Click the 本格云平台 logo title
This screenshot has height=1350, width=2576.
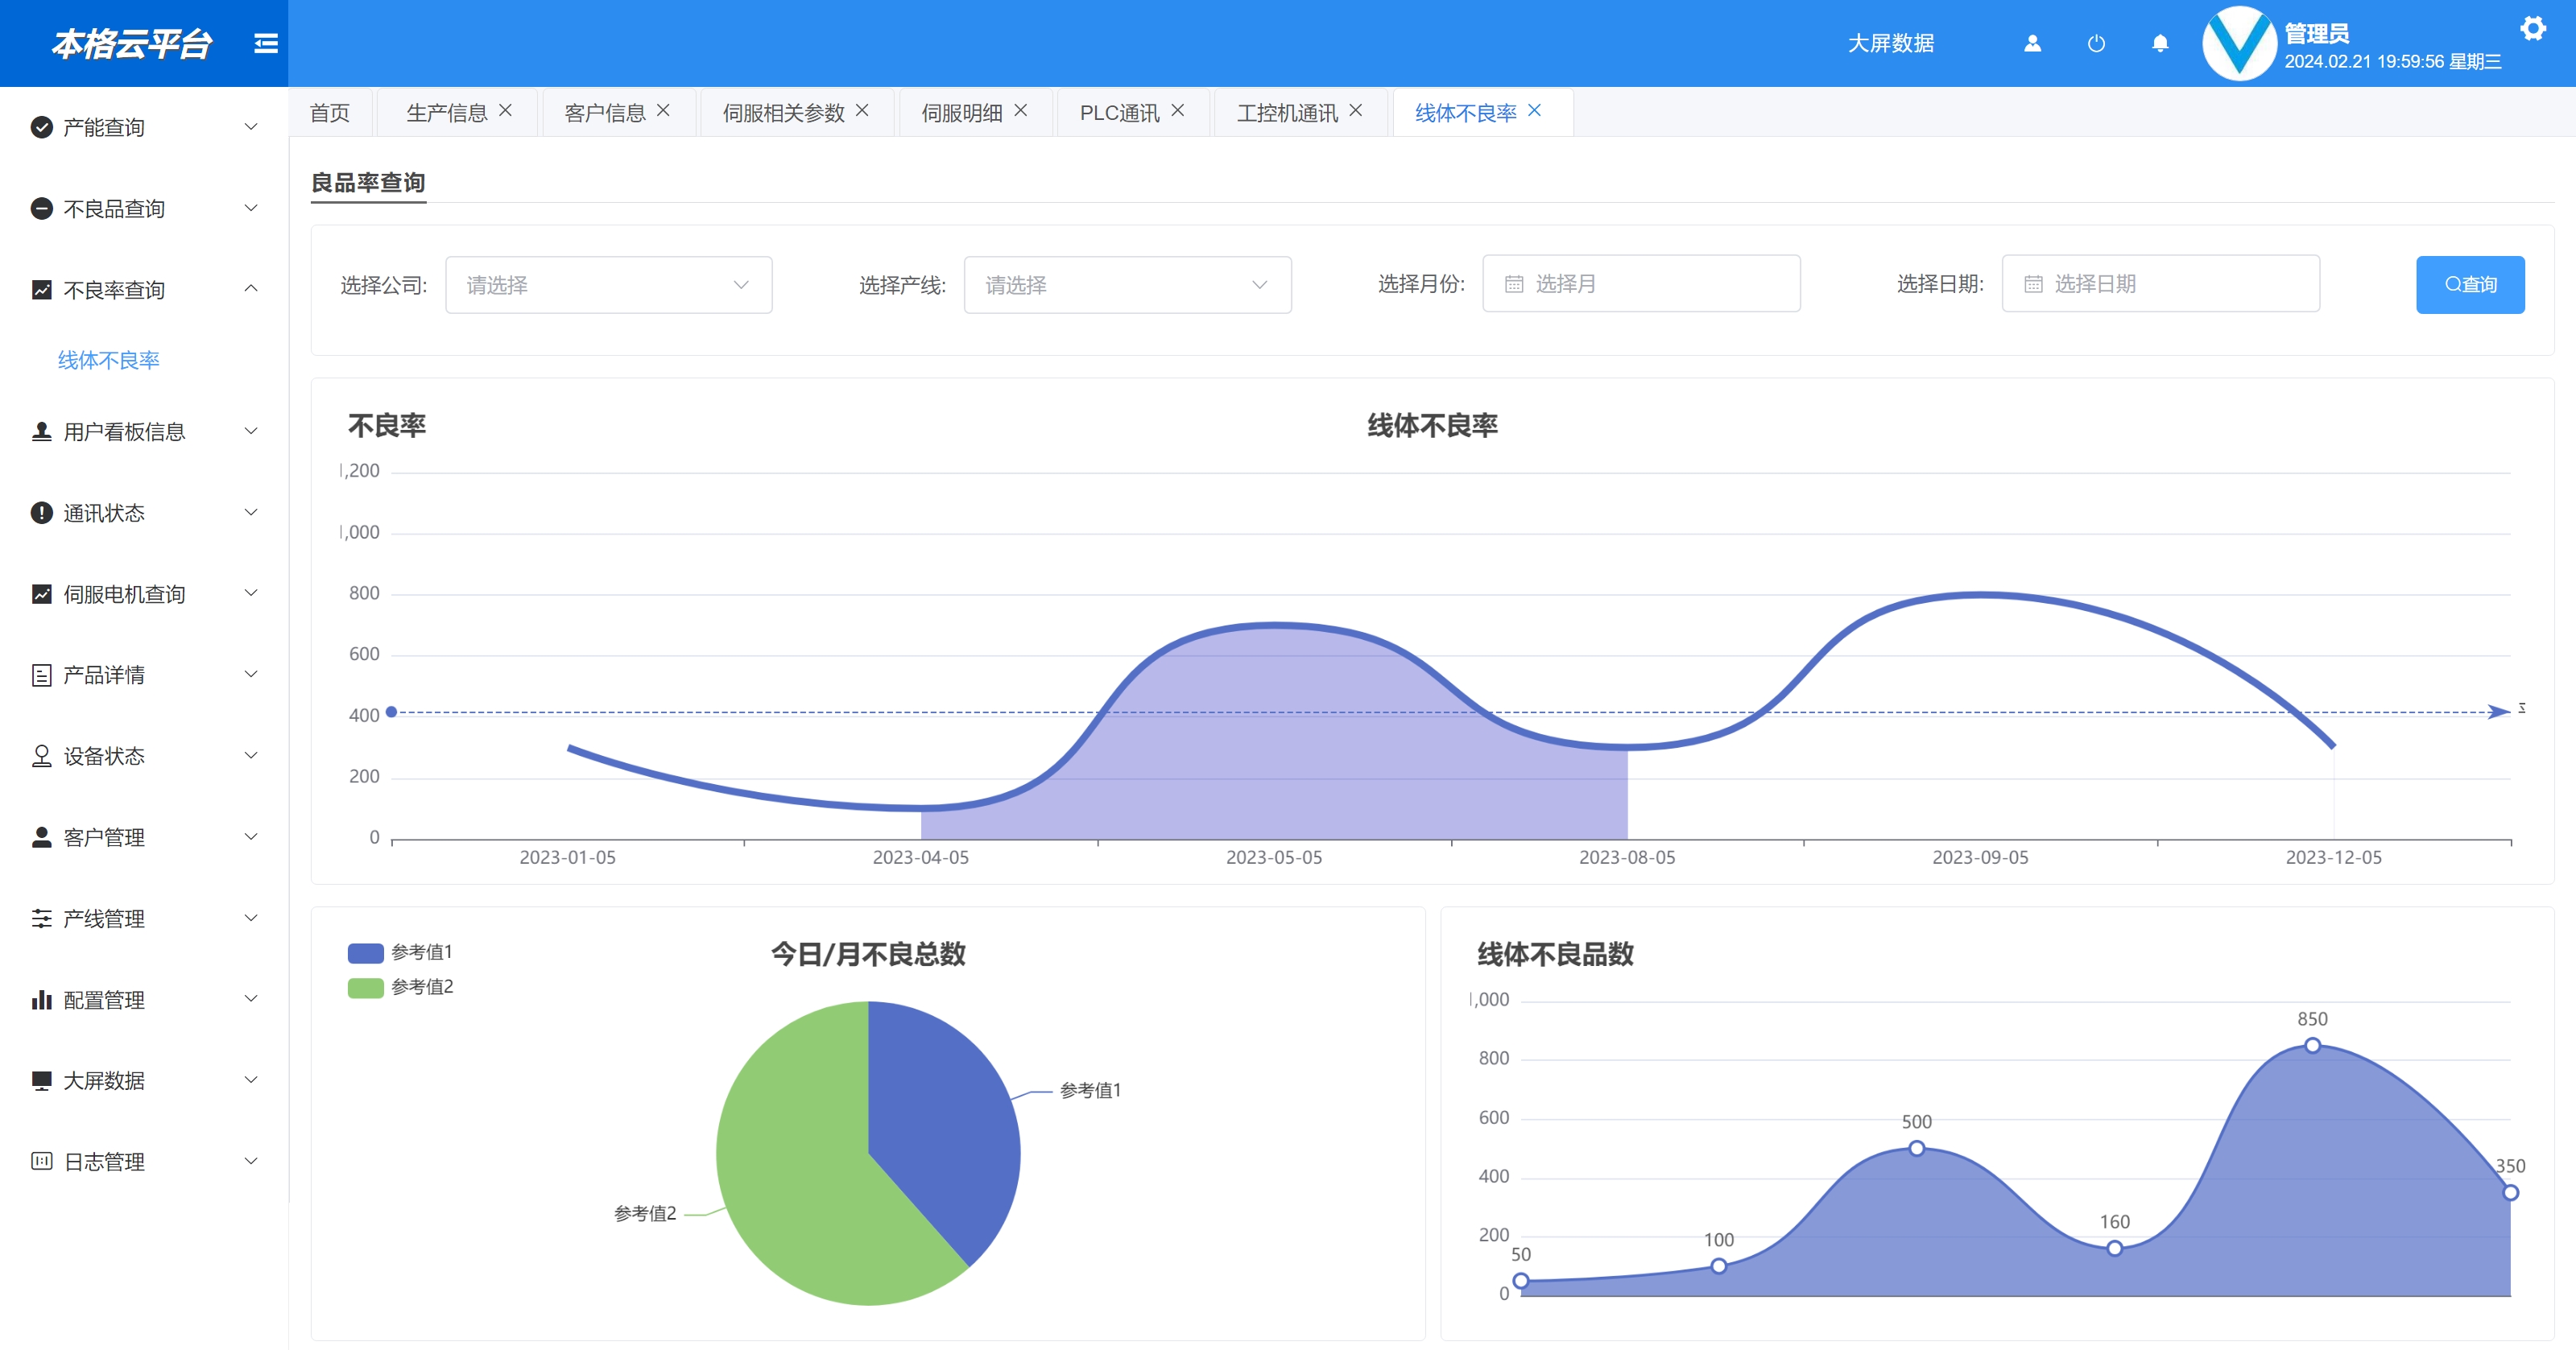click(x=131, y=43)
